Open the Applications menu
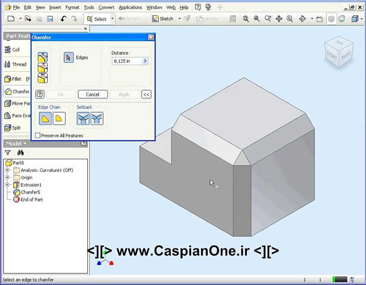The width and height of the screenshot is (366, 285). (130, 7)
